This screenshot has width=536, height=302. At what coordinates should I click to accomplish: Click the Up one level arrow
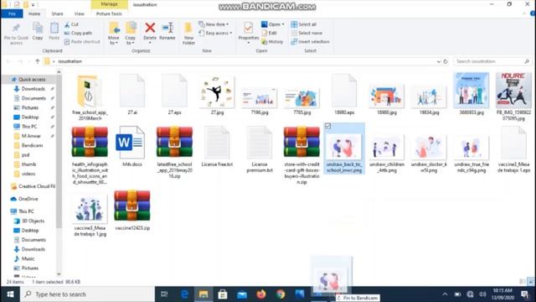click(x=38, y=61)
